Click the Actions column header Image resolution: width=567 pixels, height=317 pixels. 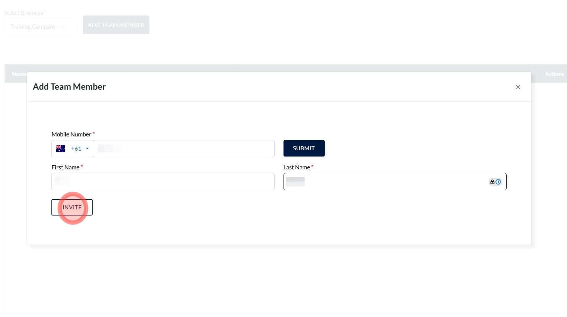[554, 74]
